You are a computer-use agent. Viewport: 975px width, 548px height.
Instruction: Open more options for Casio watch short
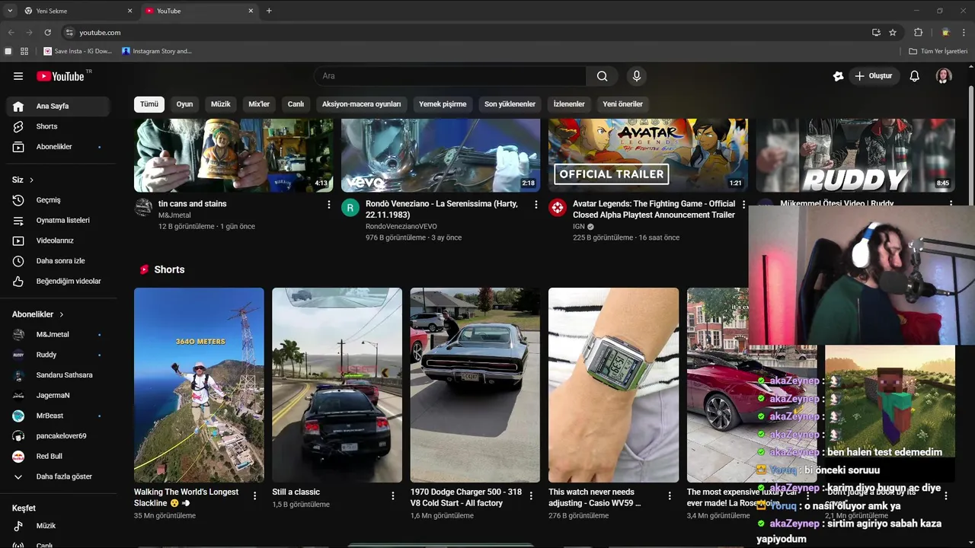click(x=670, y=495)
